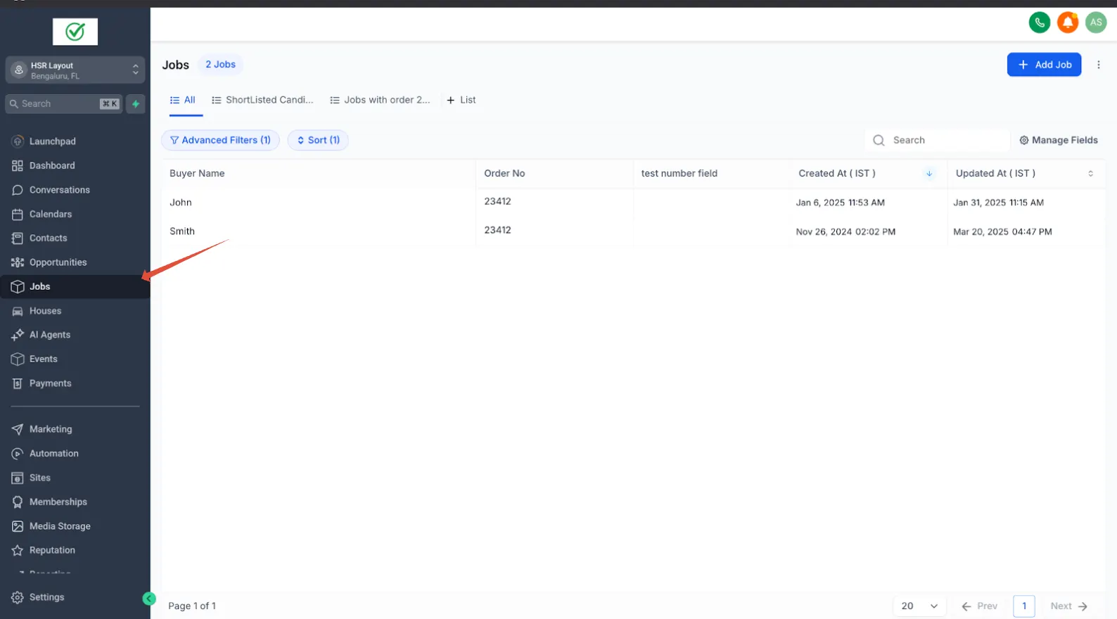Go to the Prev page
The width and height of the screenshot is (1117, 619).
pyautogui.click(x=979, y=606)
